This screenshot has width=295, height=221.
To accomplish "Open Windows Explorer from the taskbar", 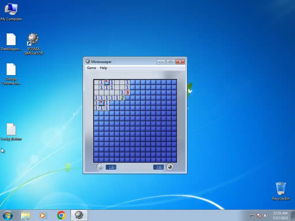I will [x=26, y=216].
